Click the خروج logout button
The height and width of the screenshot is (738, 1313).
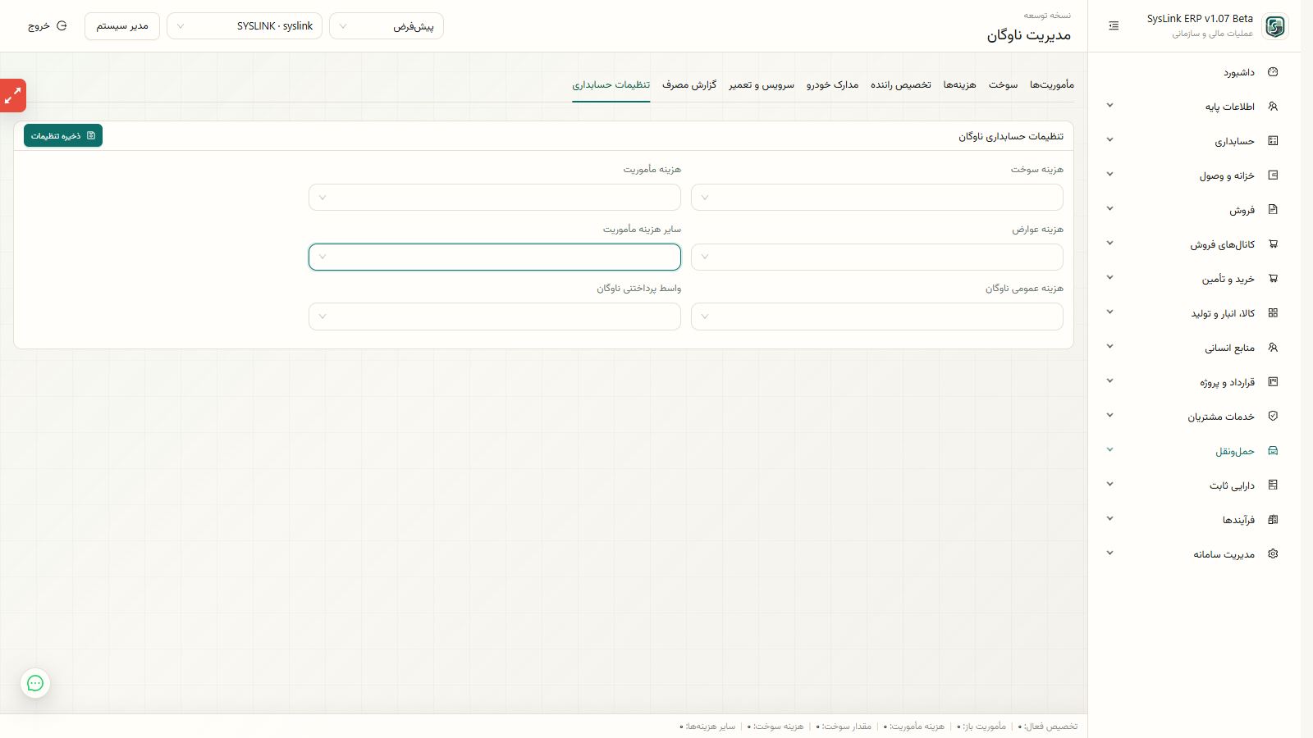coord(47,26)
